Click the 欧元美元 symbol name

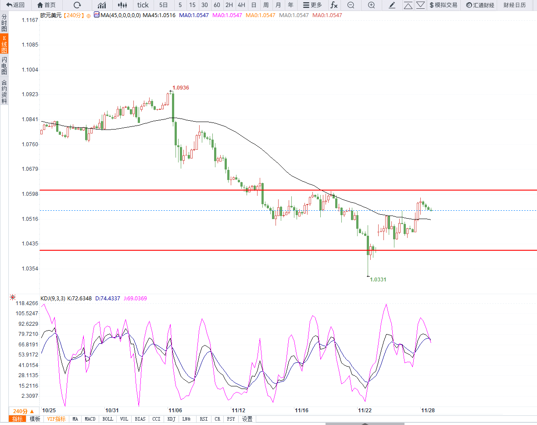[x=51, y=15]
